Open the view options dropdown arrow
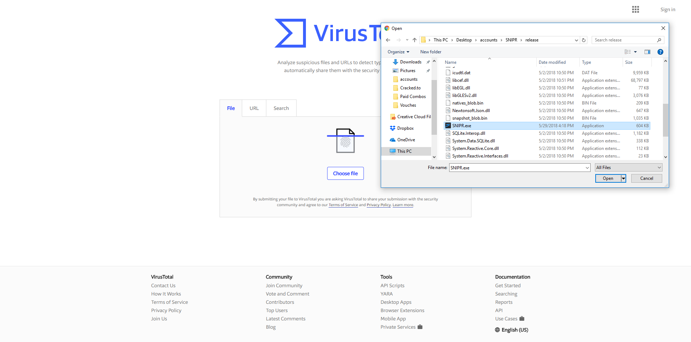691x342 pixels. tap(635, 52)
